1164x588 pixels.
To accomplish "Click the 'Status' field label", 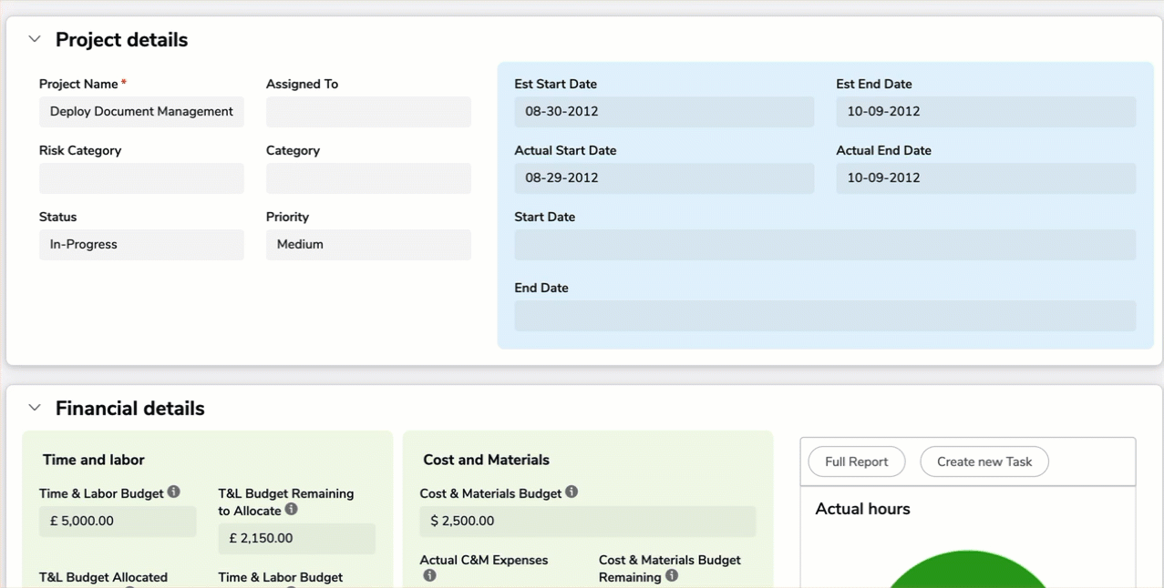I will coord(58,217).
